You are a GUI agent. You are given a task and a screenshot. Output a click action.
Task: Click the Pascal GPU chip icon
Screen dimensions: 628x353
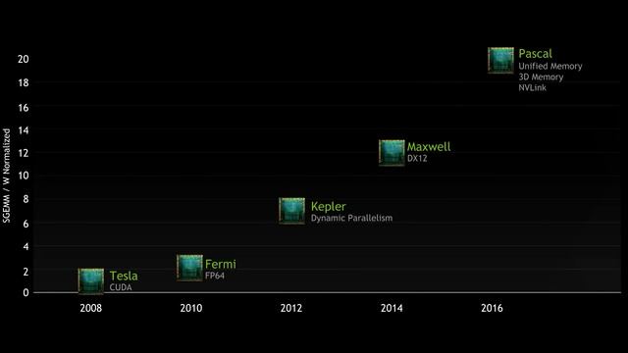pyautogui.click(x=500, y=60)
